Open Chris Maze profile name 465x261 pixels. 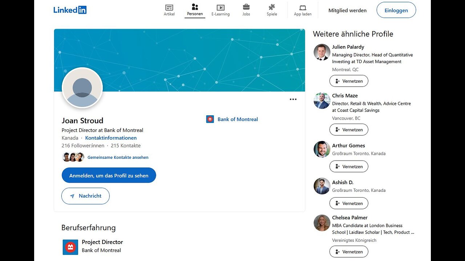tap(345, 96)
